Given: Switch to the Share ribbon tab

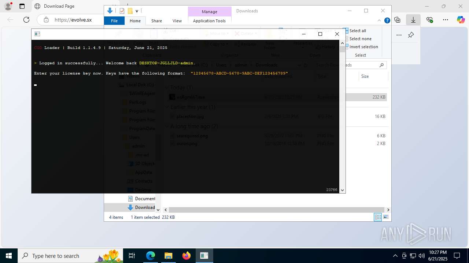Looking at the screenshot, I should pos(156,21).
